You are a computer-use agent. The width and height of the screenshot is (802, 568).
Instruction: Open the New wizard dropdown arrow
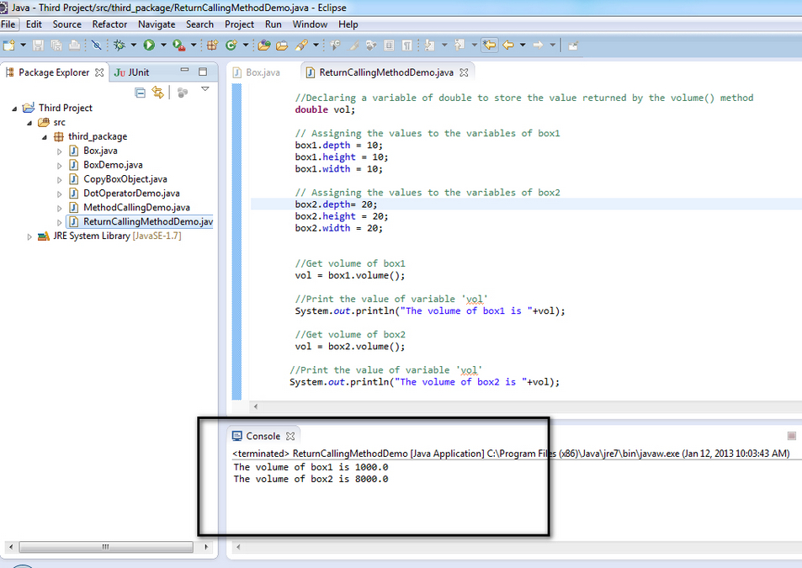[23, 45]
